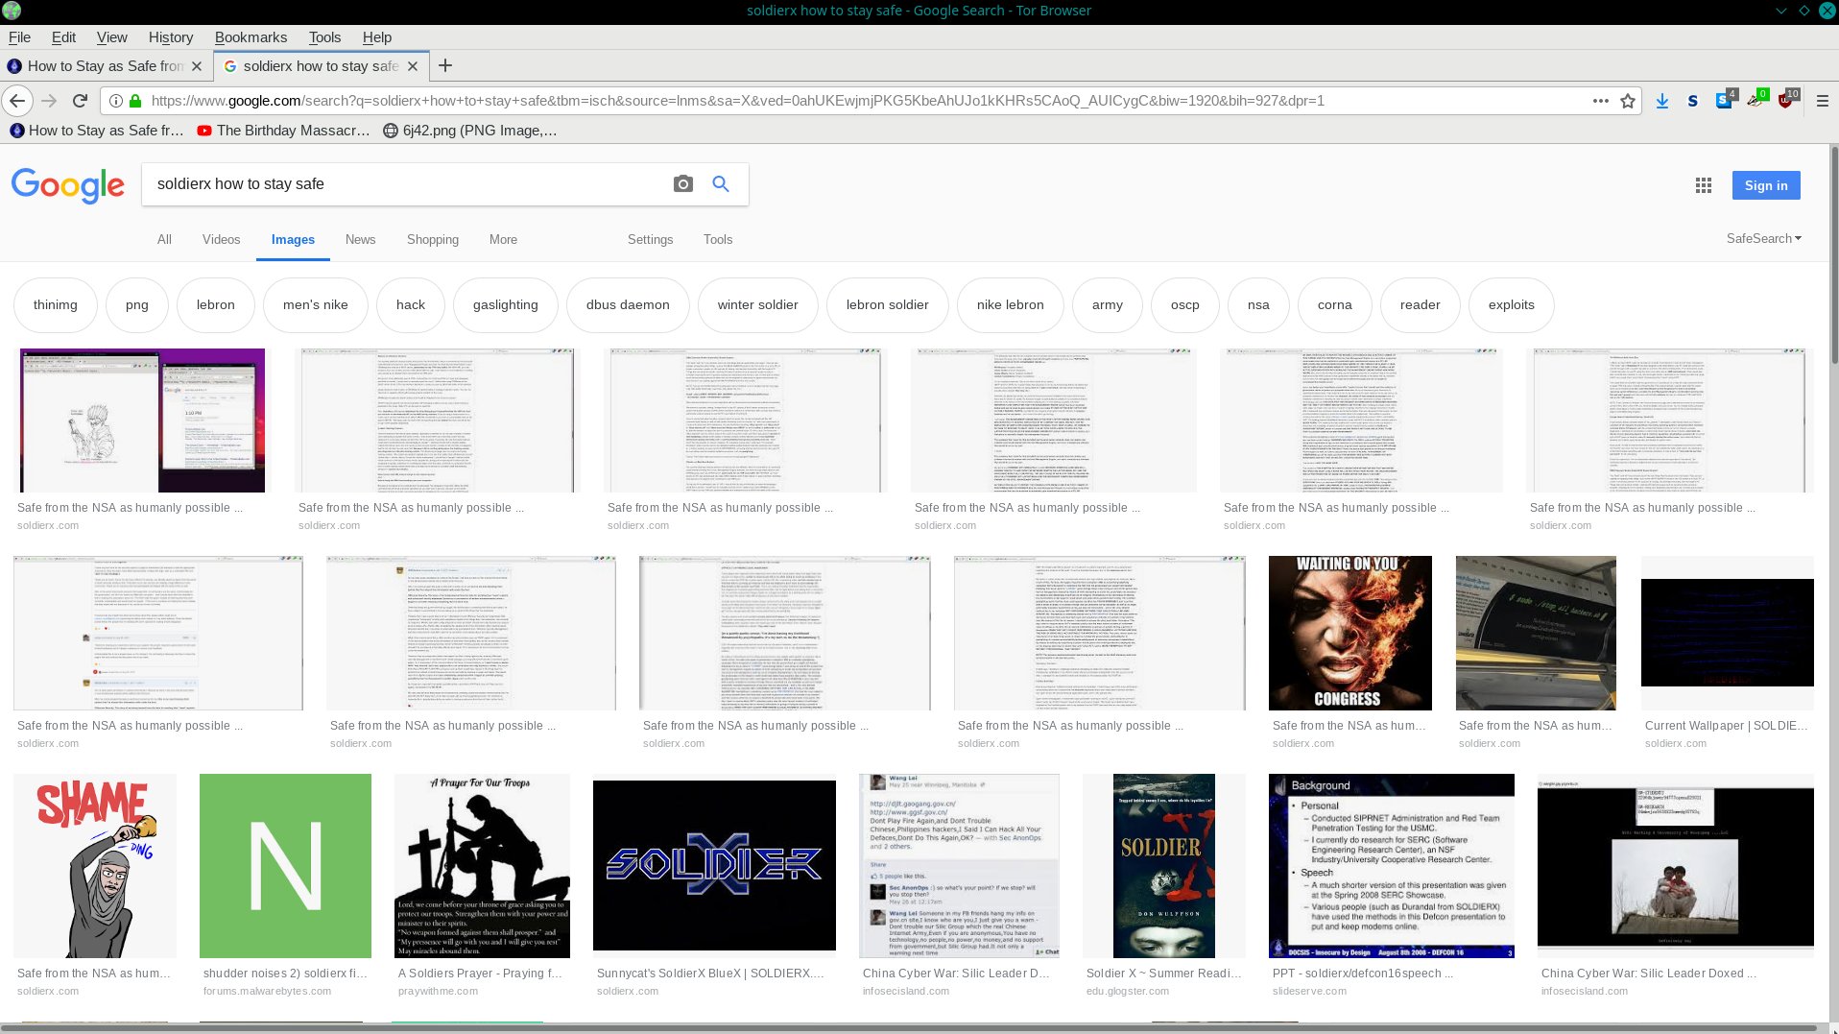The height and width of the screenshot is (1034, 1839).
Task: Open 'Soldier X ~ Summer Readi...' result link
Action: 1163,974
